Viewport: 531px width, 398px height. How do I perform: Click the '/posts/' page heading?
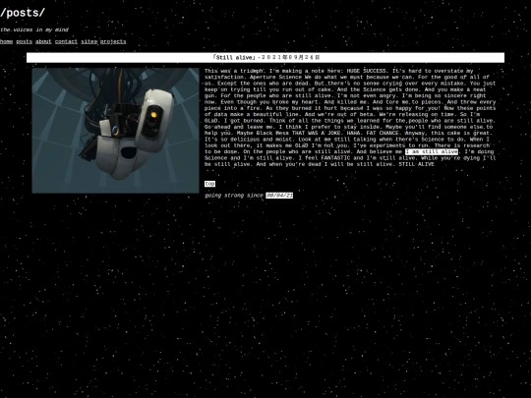coord(23,13)
